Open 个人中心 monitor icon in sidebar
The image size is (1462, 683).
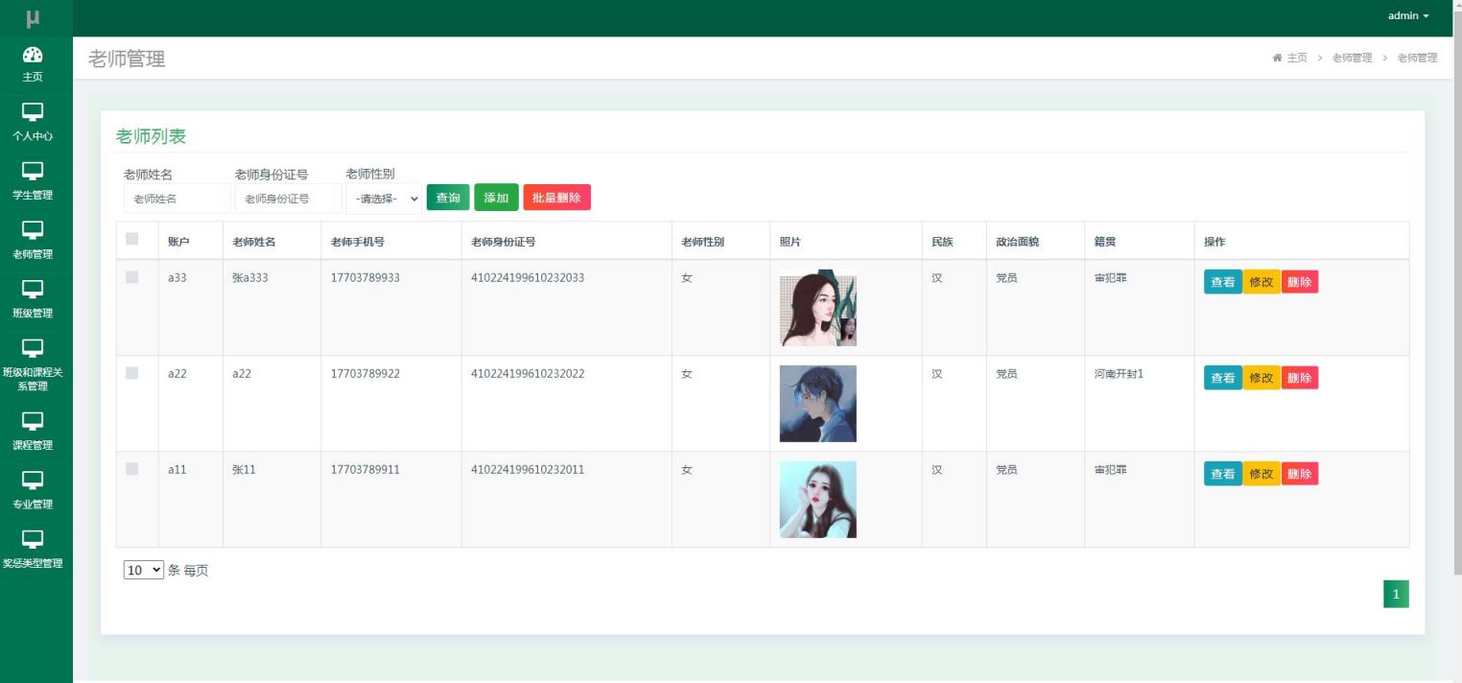(33, 112)
